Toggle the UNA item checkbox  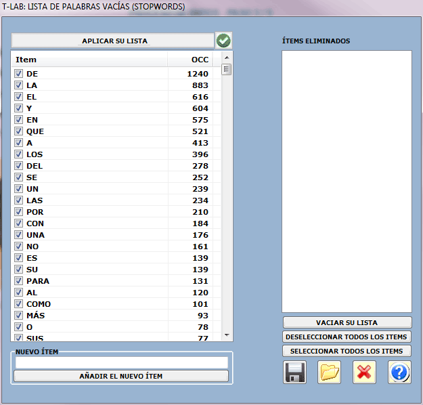(x=19, y=234)
